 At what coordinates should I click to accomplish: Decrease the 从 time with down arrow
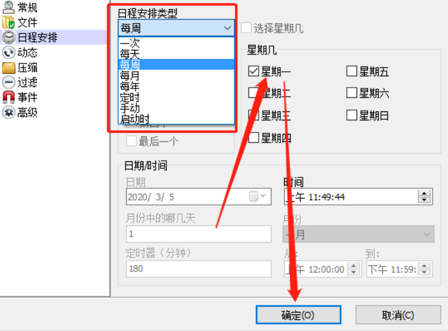354,272
